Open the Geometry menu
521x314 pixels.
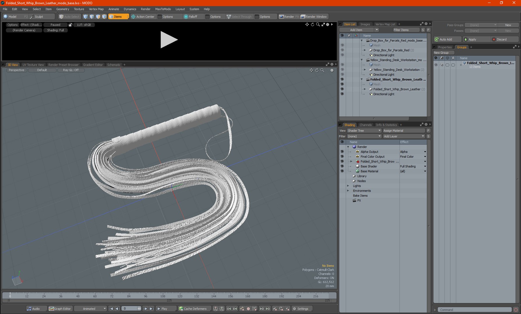click(63, 9)
